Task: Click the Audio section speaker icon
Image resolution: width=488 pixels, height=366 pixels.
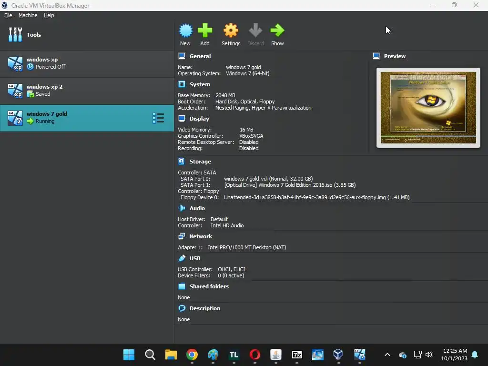Action: [x=182, y=208]
